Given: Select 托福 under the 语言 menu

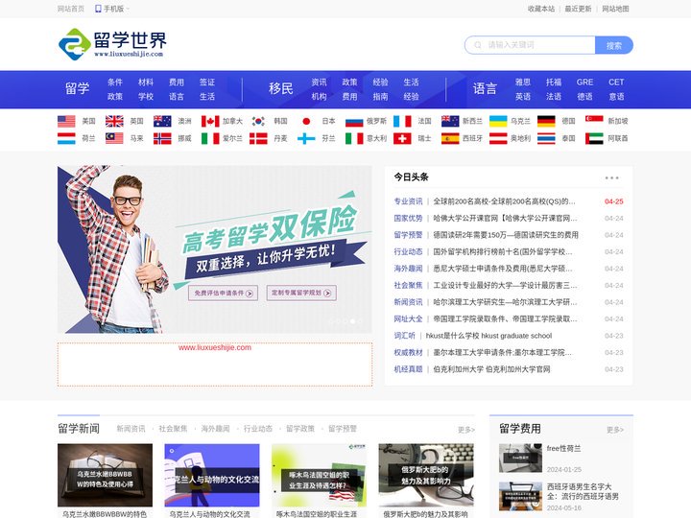Looking at the screenshot, I should (x=554, y=82).
